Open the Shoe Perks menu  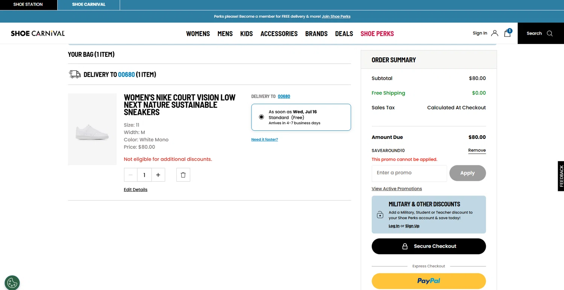[x=377, y=34]
